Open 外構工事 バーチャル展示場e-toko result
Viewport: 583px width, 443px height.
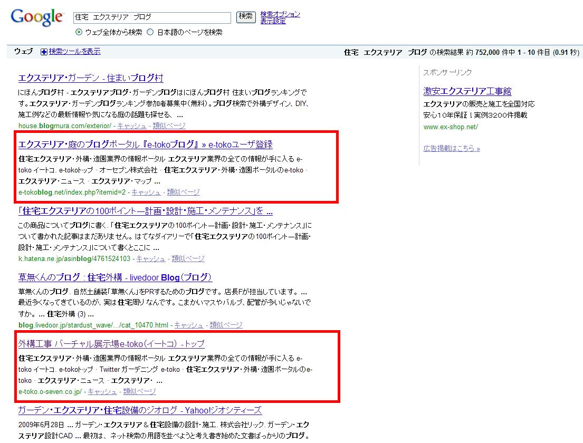(x=111, y=344)
